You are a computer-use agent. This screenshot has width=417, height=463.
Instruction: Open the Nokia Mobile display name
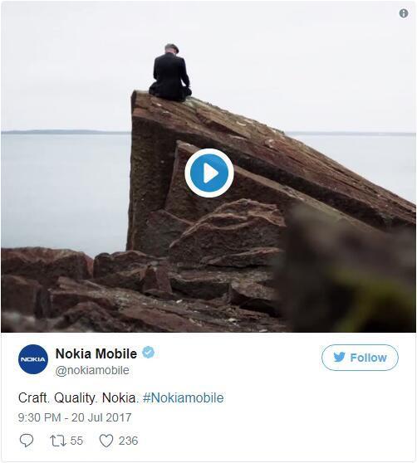pyautogui.click(x=96, y=353)
